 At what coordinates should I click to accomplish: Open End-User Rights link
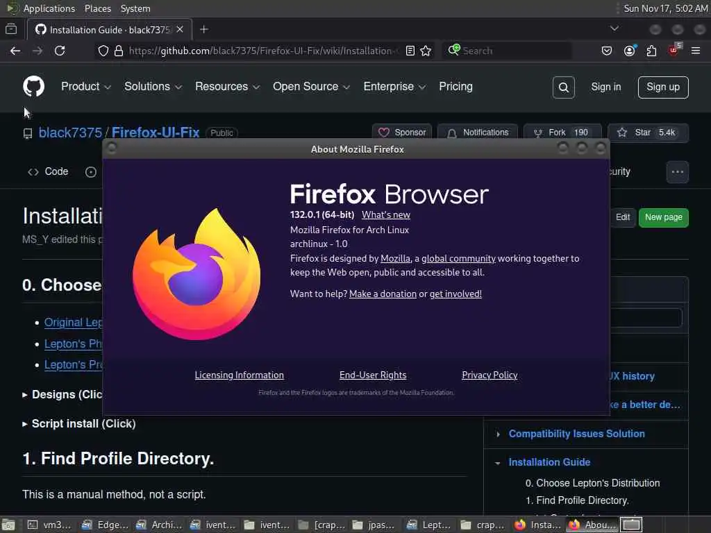pyautogui.click(x=373, y=375)
